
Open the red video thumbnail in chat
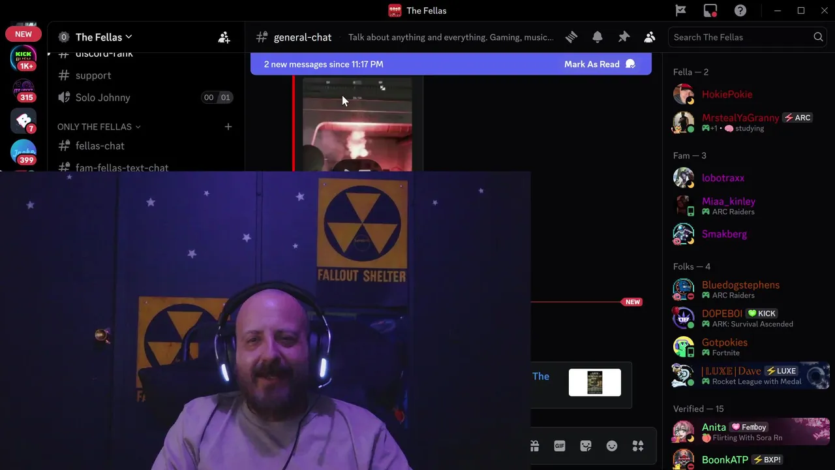[357, 124]
